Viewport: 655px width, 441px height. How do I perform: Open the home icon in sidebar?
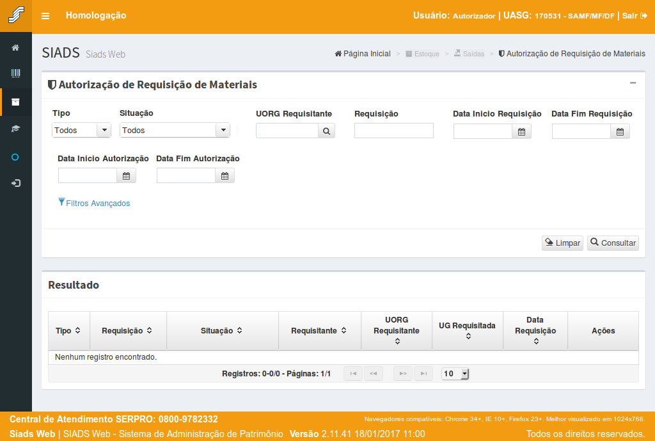[x=15, y=47]
